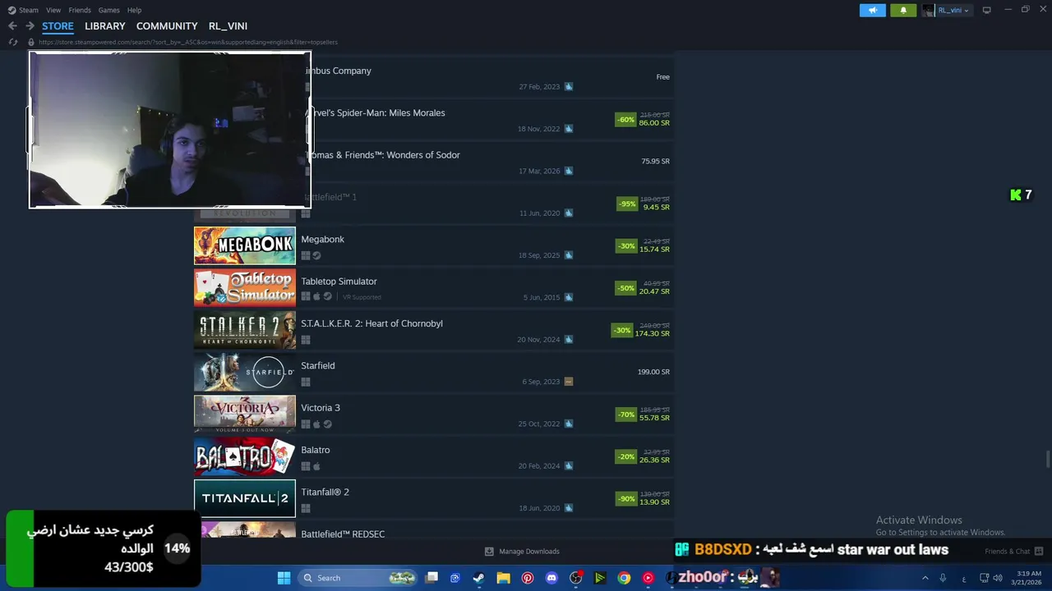
Task: Open the RL_vini account dropdown
Action: (x=946, y=10)
